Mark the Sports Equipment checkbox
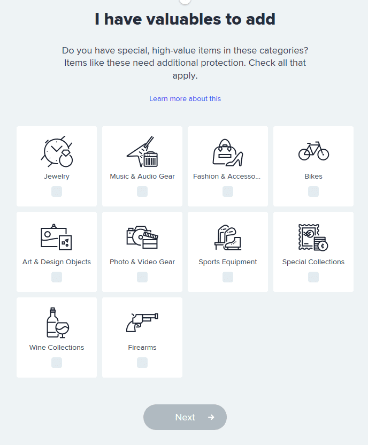368x445 pixels. [x=228, y=277]
